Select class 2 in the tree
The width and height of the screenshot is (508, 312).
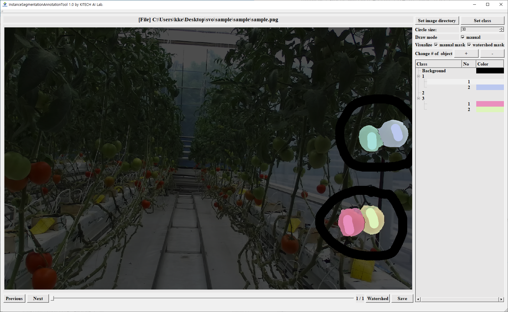(x=423, y=93)
